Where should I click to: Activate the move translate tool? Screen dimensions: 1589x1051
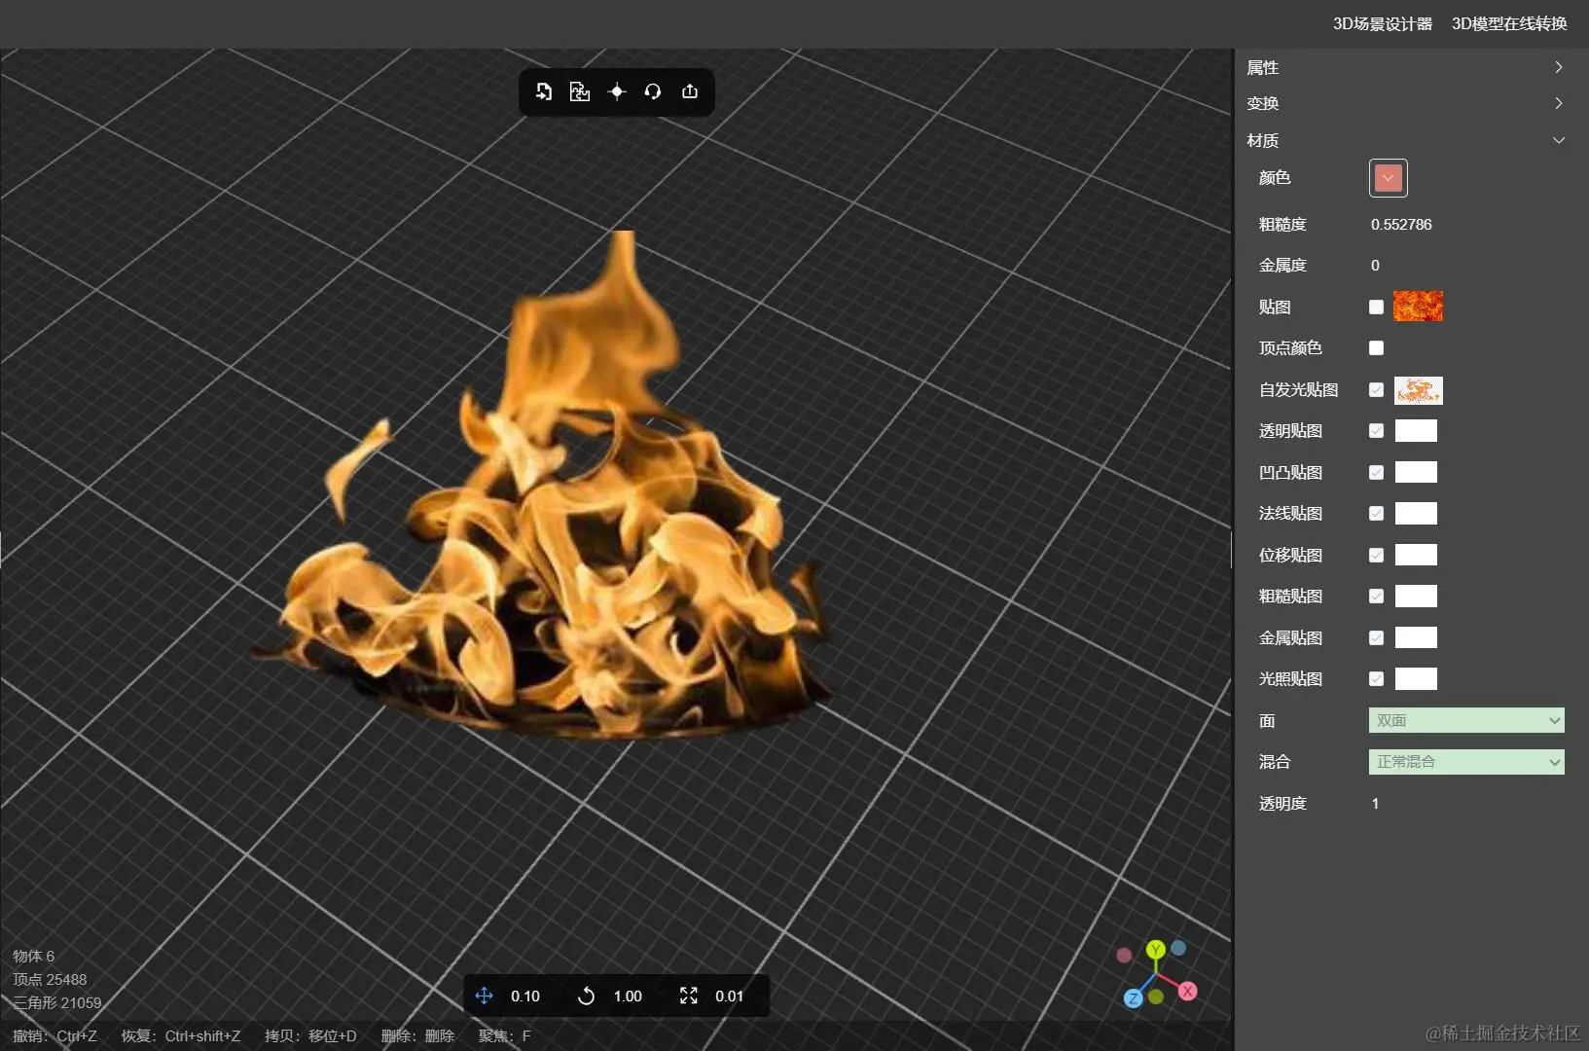click(484, 996)
